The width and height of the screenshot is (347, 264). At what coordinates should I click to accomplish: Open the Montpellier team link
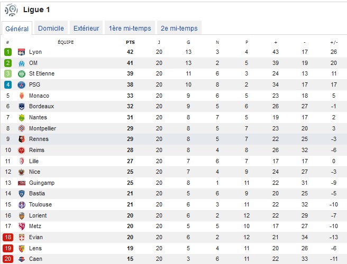click(x=42, y=128)
